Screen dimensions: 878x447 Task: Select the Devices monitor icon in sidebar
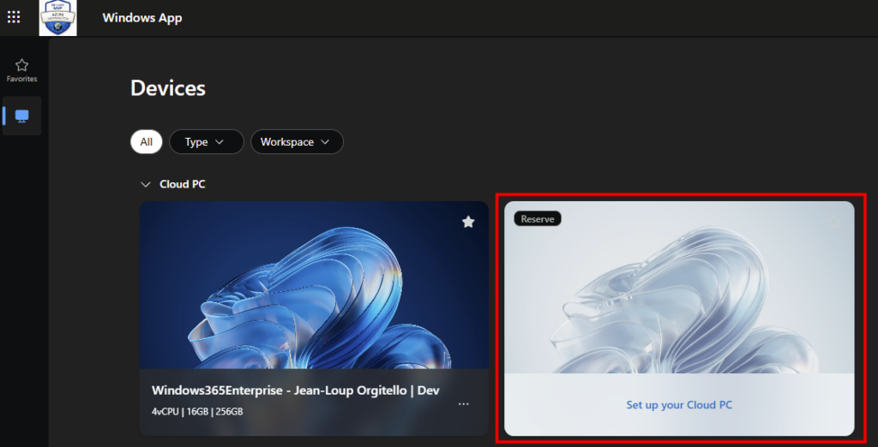(21, 116)
